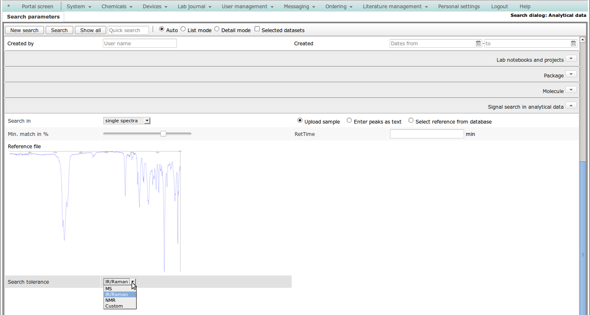Choose Enter peaks as text option
The height and width of the screenshot is (315, 590).
click(349, 121)
